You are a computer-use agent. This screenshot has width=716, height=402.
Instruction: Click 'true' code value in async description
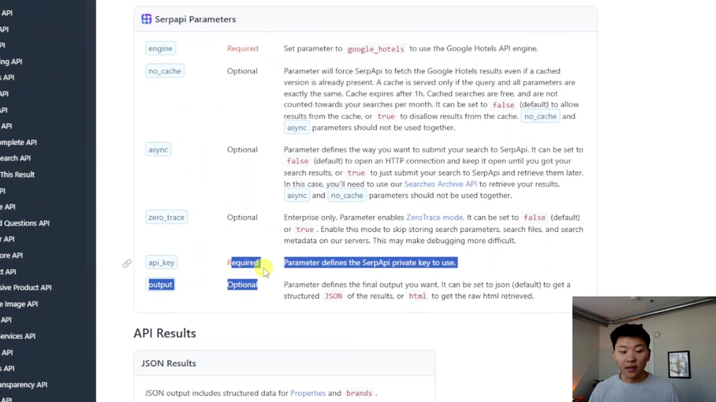coord(356,173)
